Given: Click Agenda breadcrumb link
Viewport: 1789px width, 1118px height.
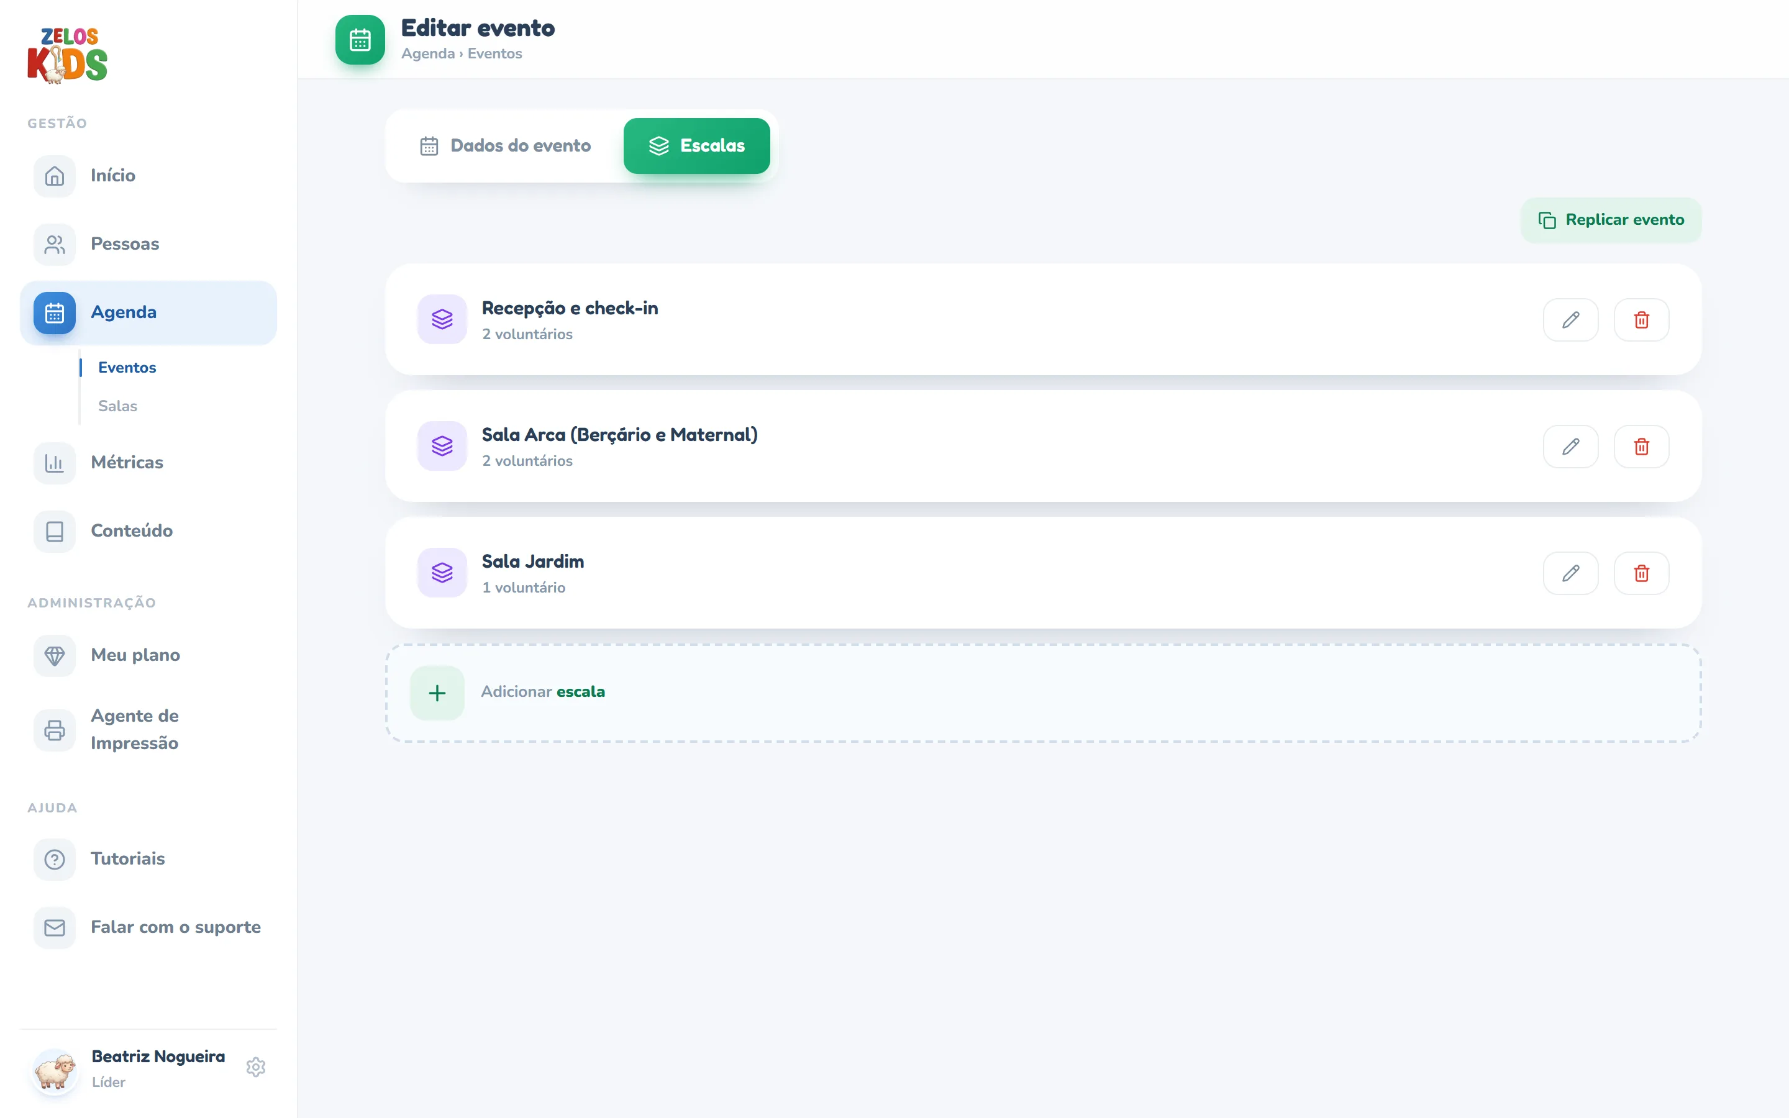Looking at the screenshot, I should [x=428, y=53].
